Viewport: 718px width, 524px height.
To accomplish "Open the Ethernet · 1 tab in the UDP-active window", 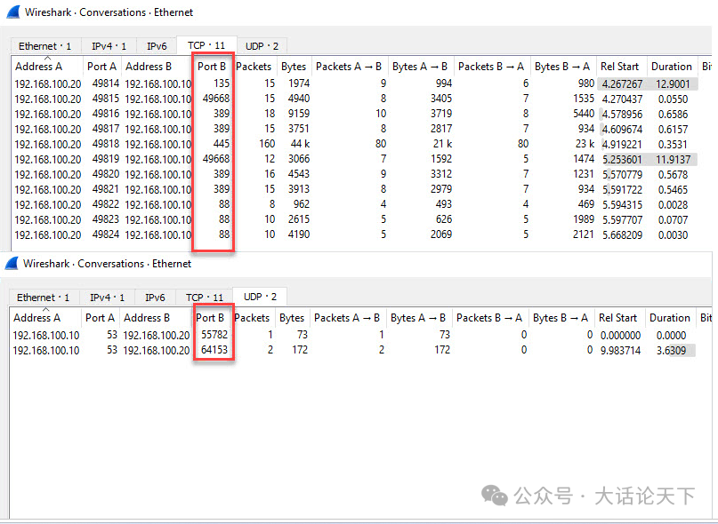I will [43, 298].
